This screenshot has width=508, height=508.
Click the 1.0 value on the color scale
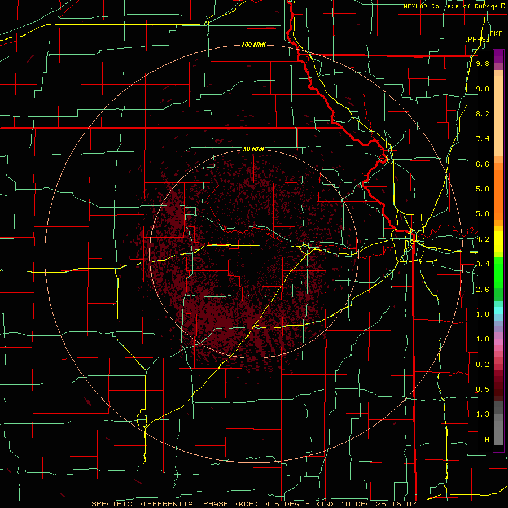coord(483,339)
